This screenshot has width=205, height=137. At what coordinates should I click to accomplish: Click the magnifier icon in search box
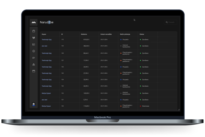click(167, 22)
